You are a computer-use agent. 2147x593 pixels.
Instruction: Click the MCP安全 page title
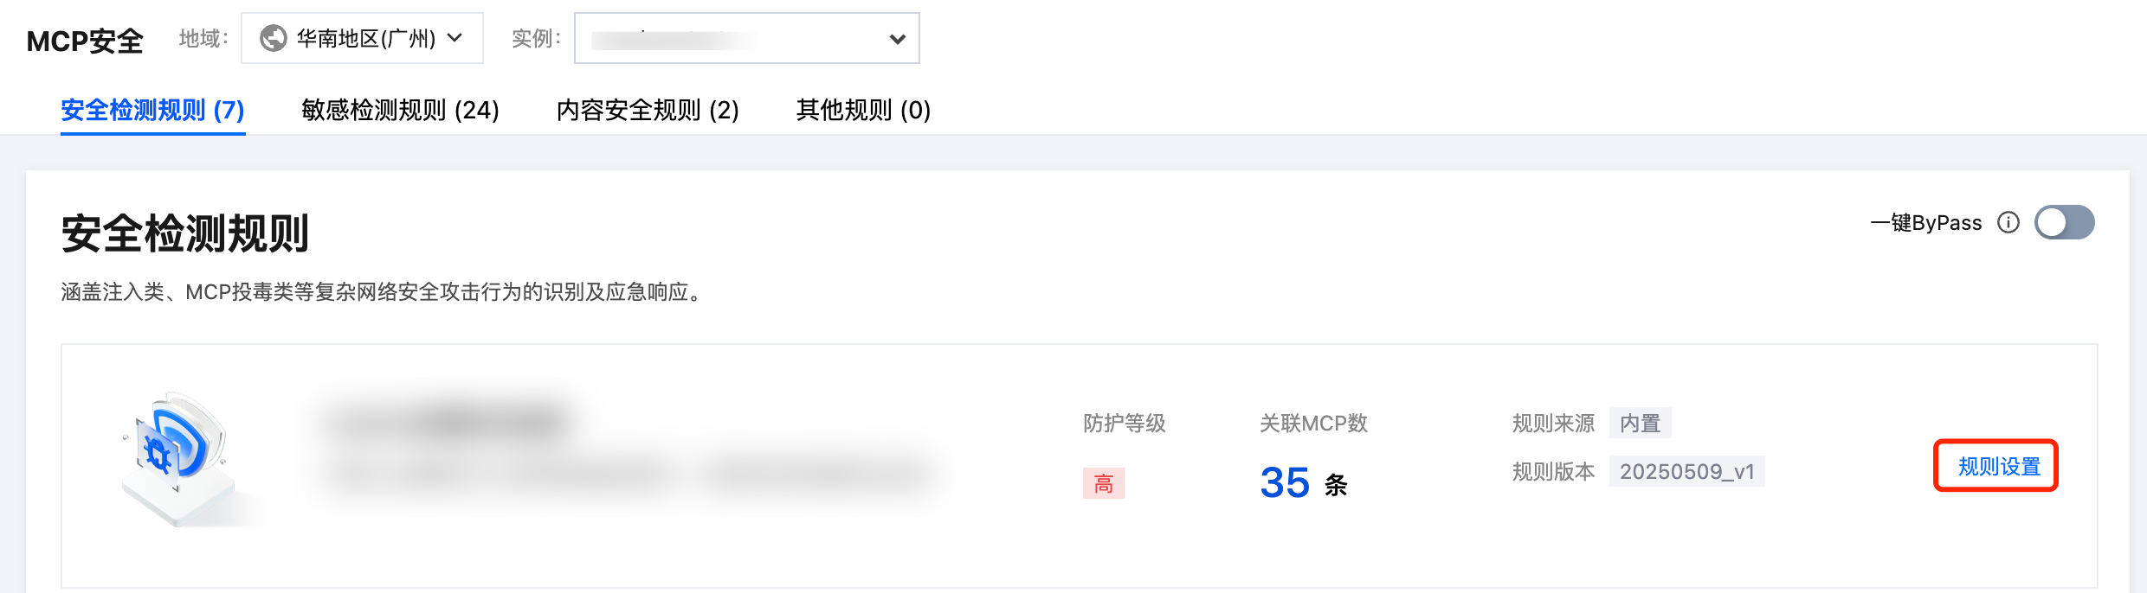coord(85,41)
